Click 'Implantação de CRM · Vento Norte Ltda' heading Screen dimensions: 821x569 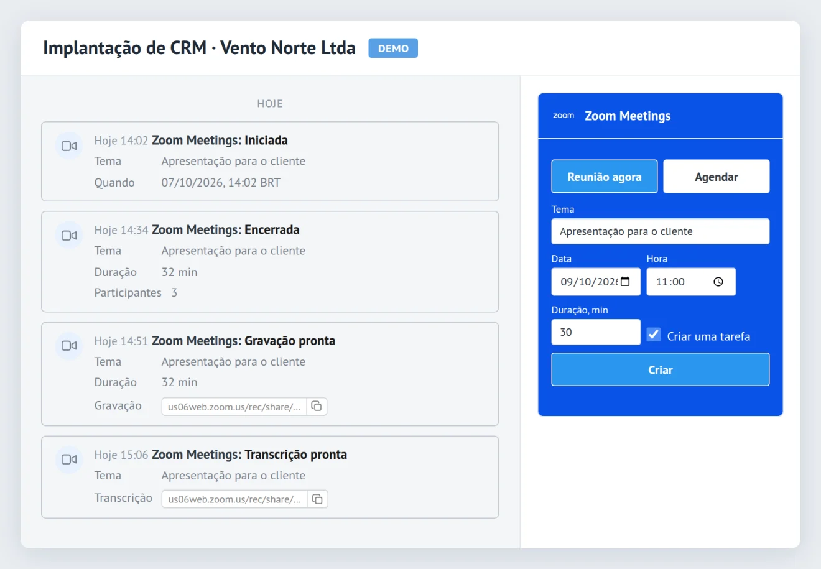pos(199,48)
